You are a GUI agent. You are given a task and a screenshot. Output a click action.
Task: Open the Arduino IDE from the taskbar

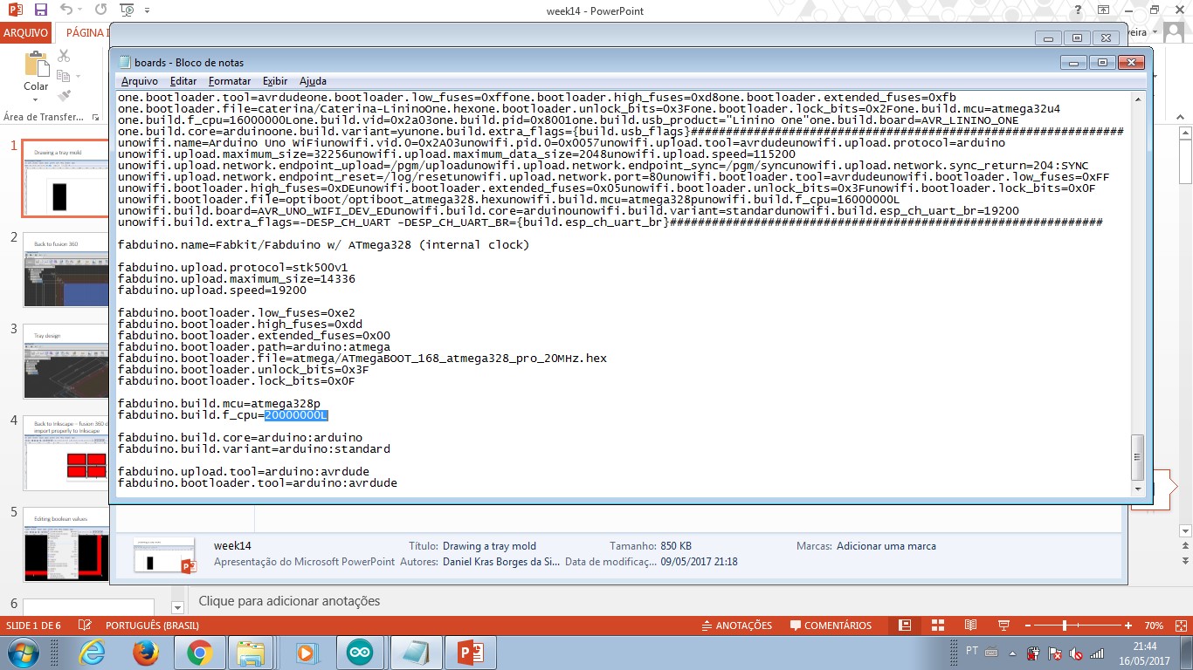[359, 652]
